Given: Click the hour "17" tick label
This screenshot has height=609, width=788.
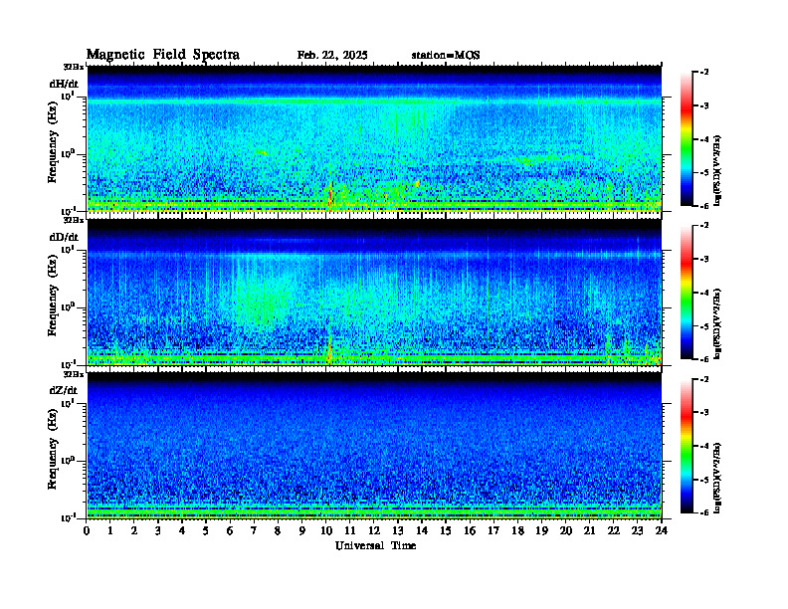Looking at the screenshot, I should (493, 530).
